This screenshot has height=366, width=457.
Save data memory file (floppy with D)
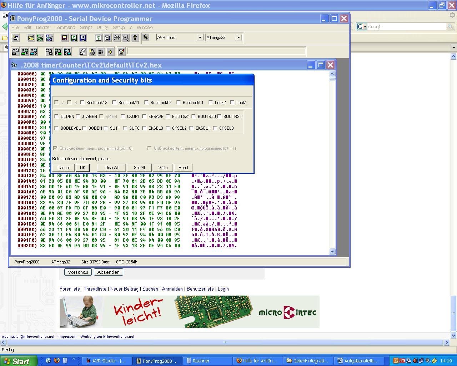click(83, 38)
